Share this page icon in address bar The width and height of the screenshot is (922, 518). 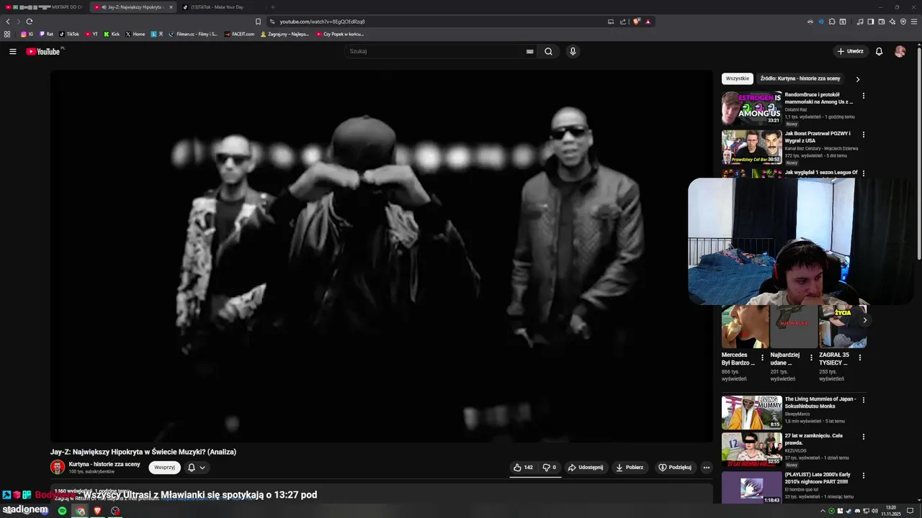(x=623, y=22)
